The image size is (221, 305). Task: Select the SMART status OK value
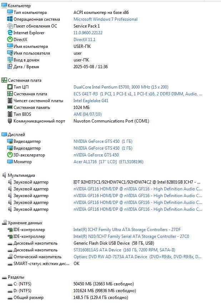[76, 263]
